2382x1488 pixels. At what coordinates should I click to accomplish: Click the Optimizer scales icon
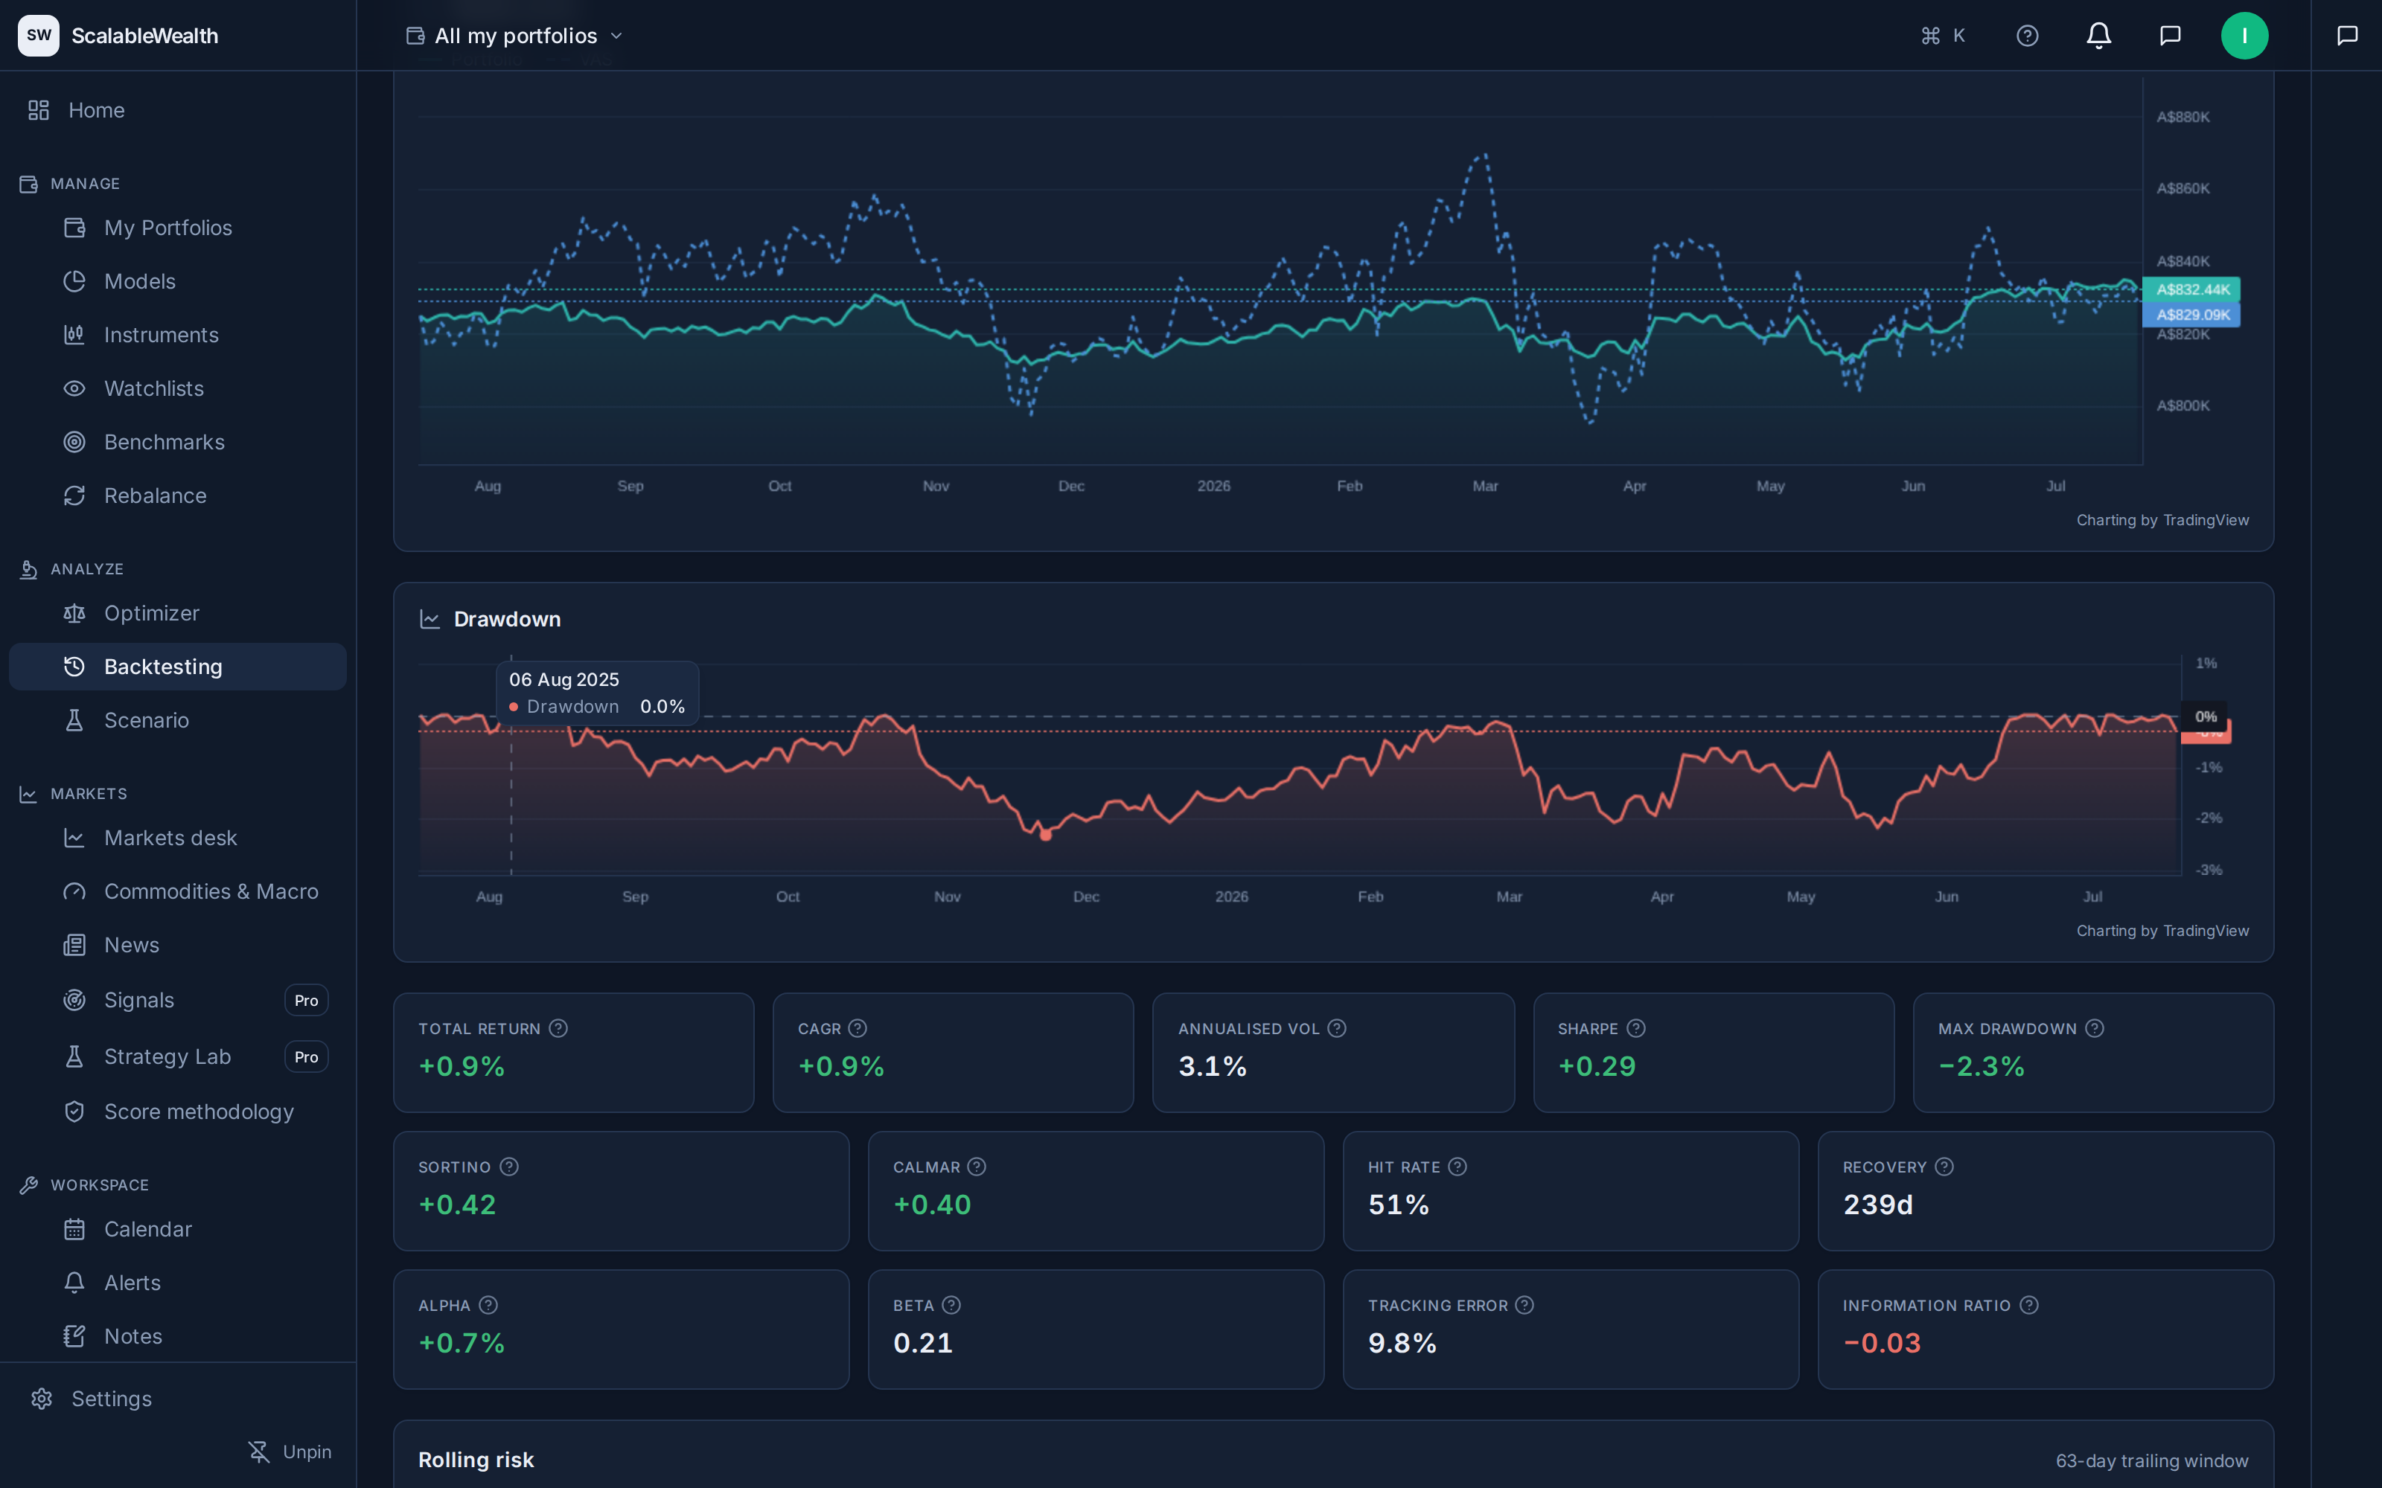point(74,613)
